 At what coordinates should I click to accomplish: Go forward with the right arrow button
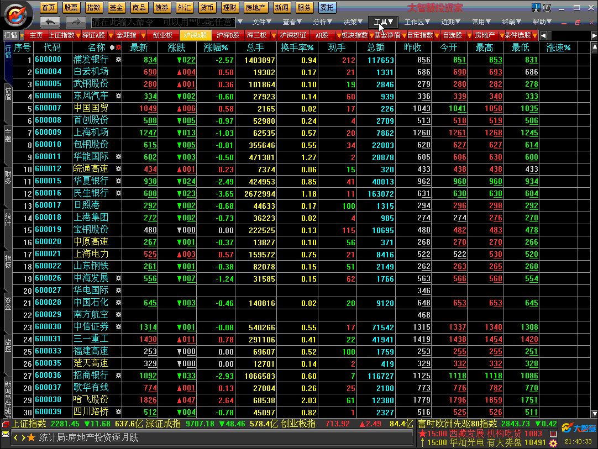(x=76, y=22)
